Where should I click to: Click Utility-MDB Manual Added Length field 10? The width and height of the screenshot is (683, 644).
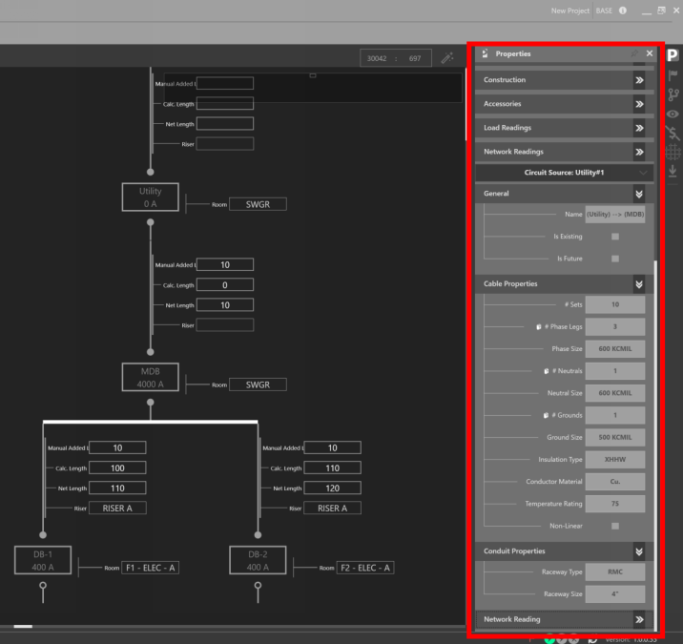pos(225,265)
